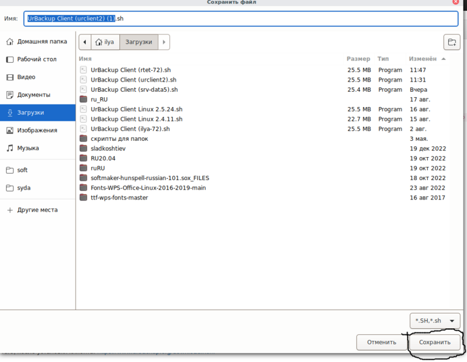Screen dimensions: 467x362
Task: Open Музыка in sidebar
Action: (38, 148)
